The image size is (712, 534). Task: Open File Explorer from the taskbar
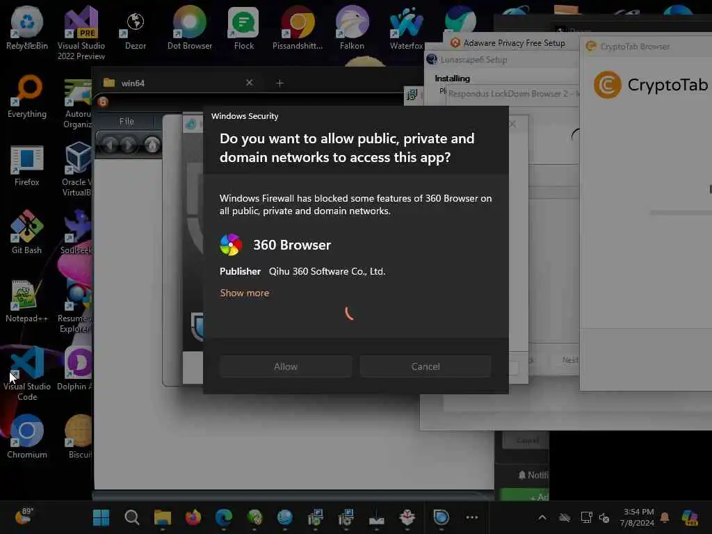coord(163,517)
